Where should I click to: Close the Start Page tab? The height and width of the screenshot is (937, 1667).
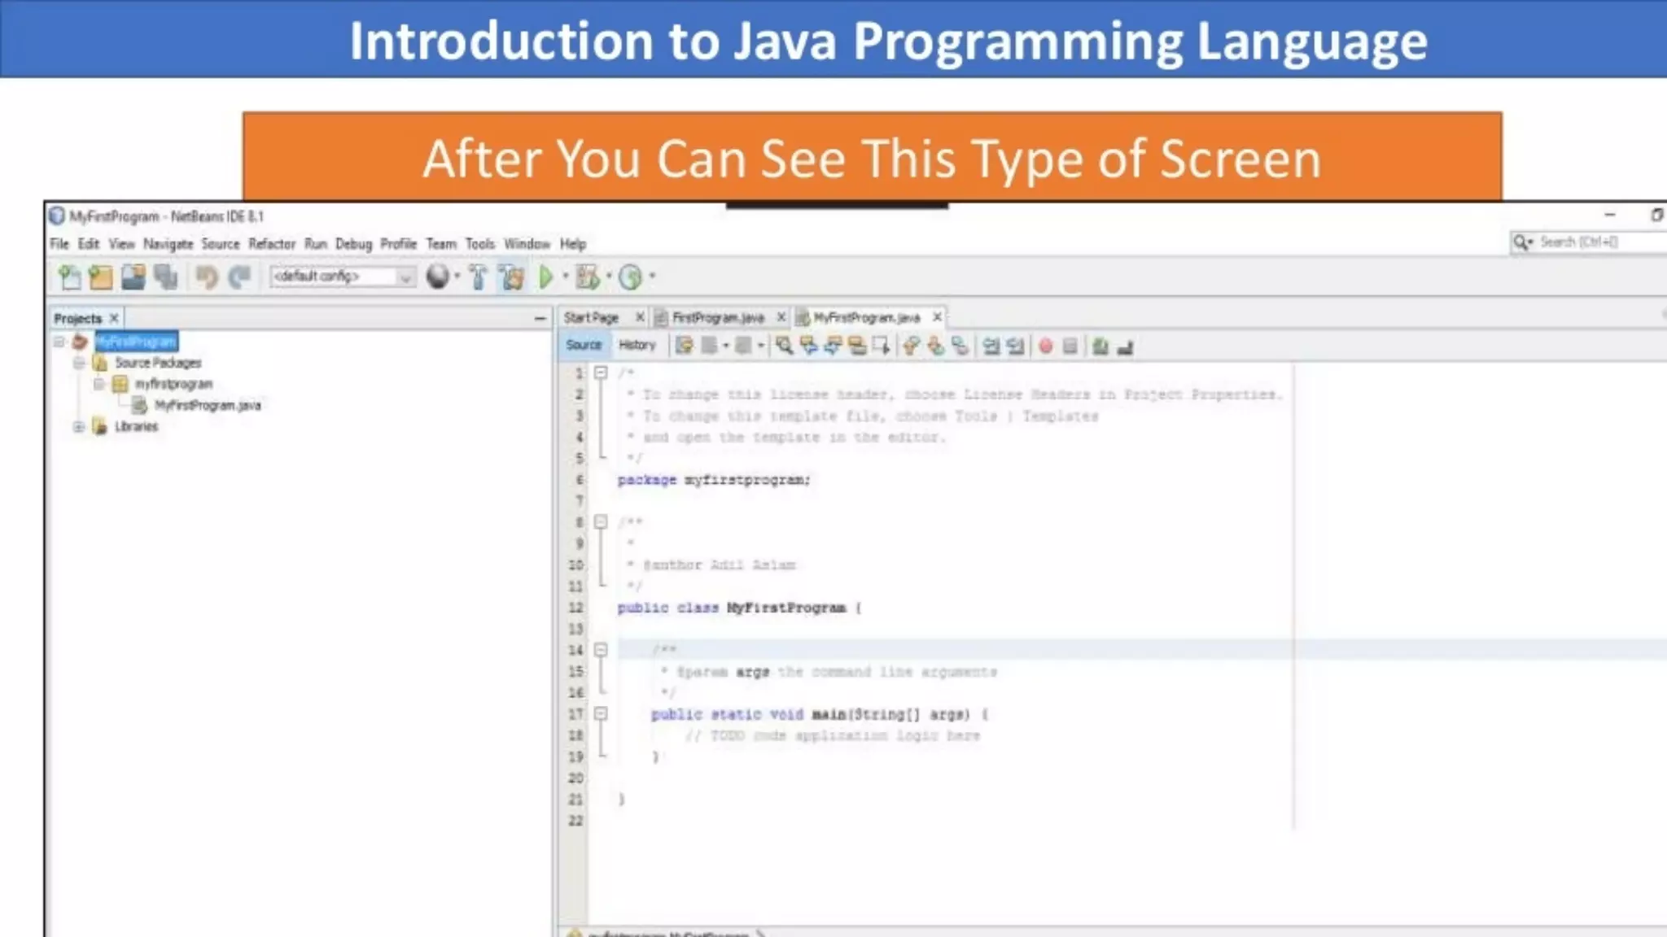(640, 316)
